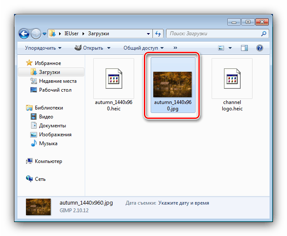This screenshot has height=236, width=287.
Task: Click autumn_1440x960.jpg in details pane
Action: pos(86,203)
